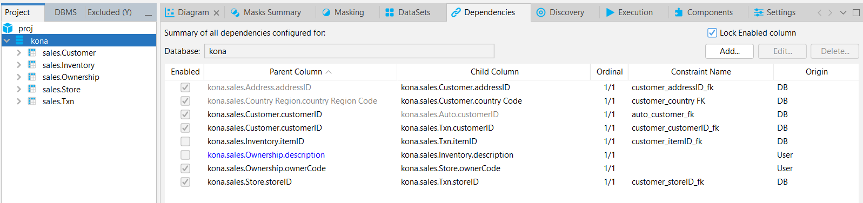Screen dimensions: 863x203
Task: Click the Child Column header
Action: [494, 72]
